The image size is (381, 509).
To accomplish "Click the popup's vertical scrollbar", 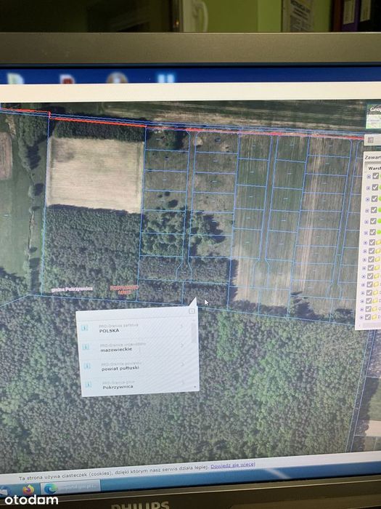I will [194, 332].
